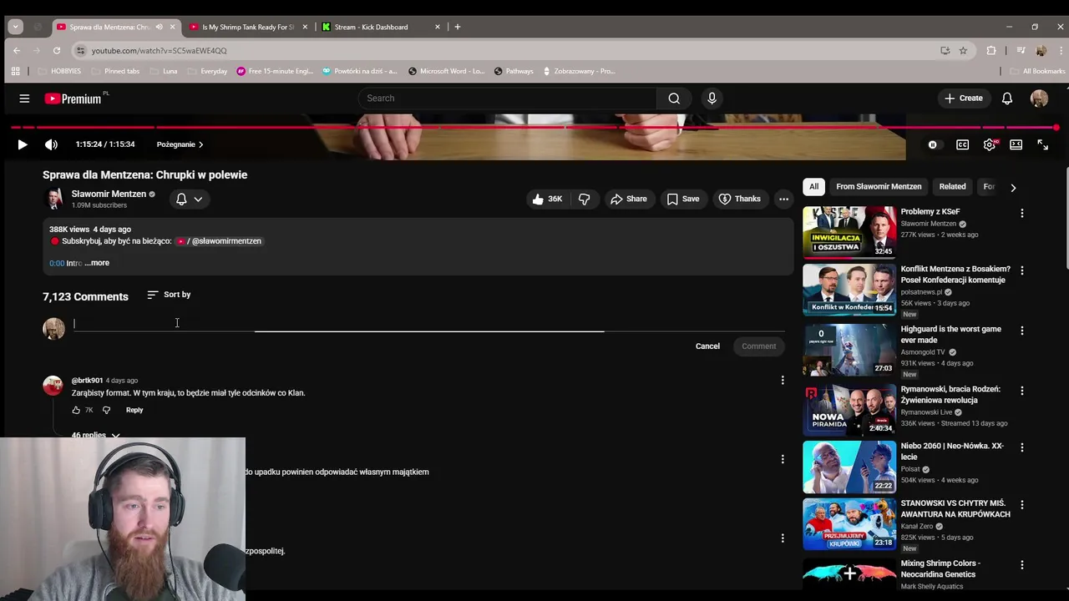Open a new browser tab
The image size is (1069, 601).
(x=457, y=27)
